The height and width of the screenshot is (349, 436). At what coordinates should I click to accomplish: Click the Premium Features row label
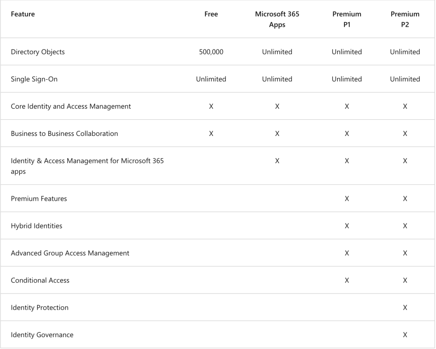point(39,199)
